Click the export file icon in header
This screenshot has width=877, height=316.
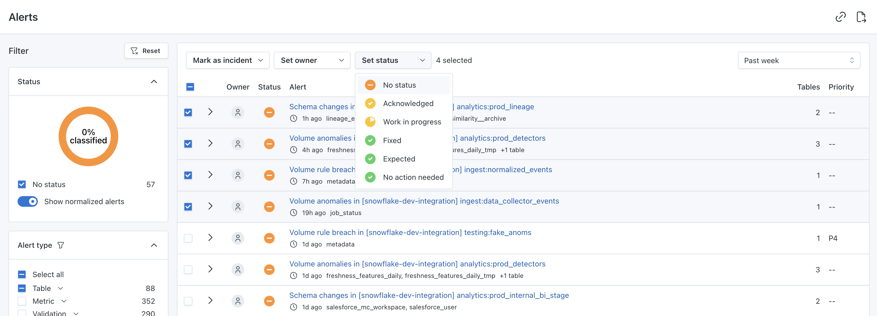pyautogui.click(x=861, y=17)
